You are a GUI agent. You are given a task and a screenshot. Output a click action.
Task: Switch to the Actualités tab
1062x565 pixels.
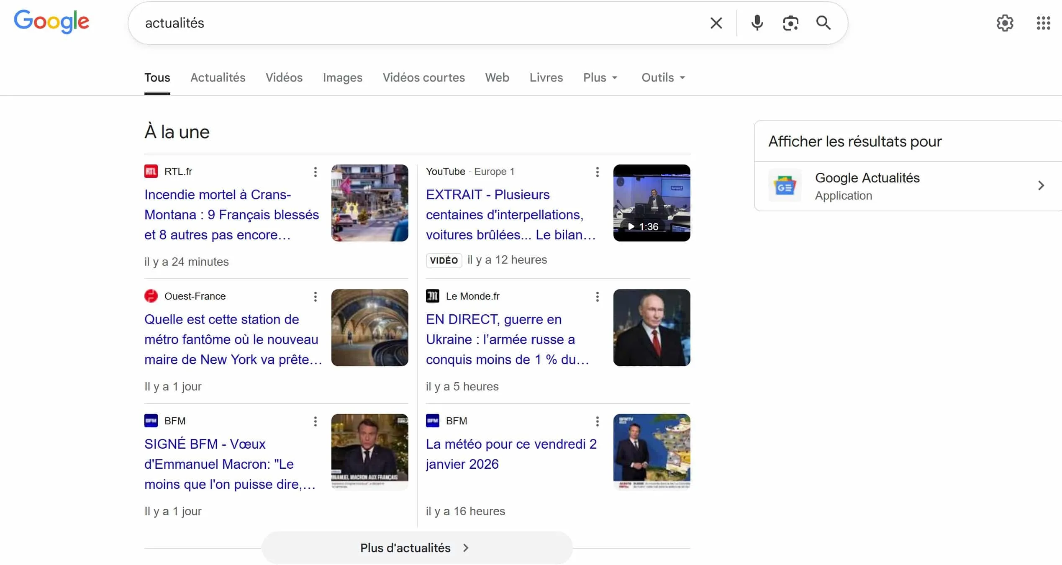pos(218,78)
